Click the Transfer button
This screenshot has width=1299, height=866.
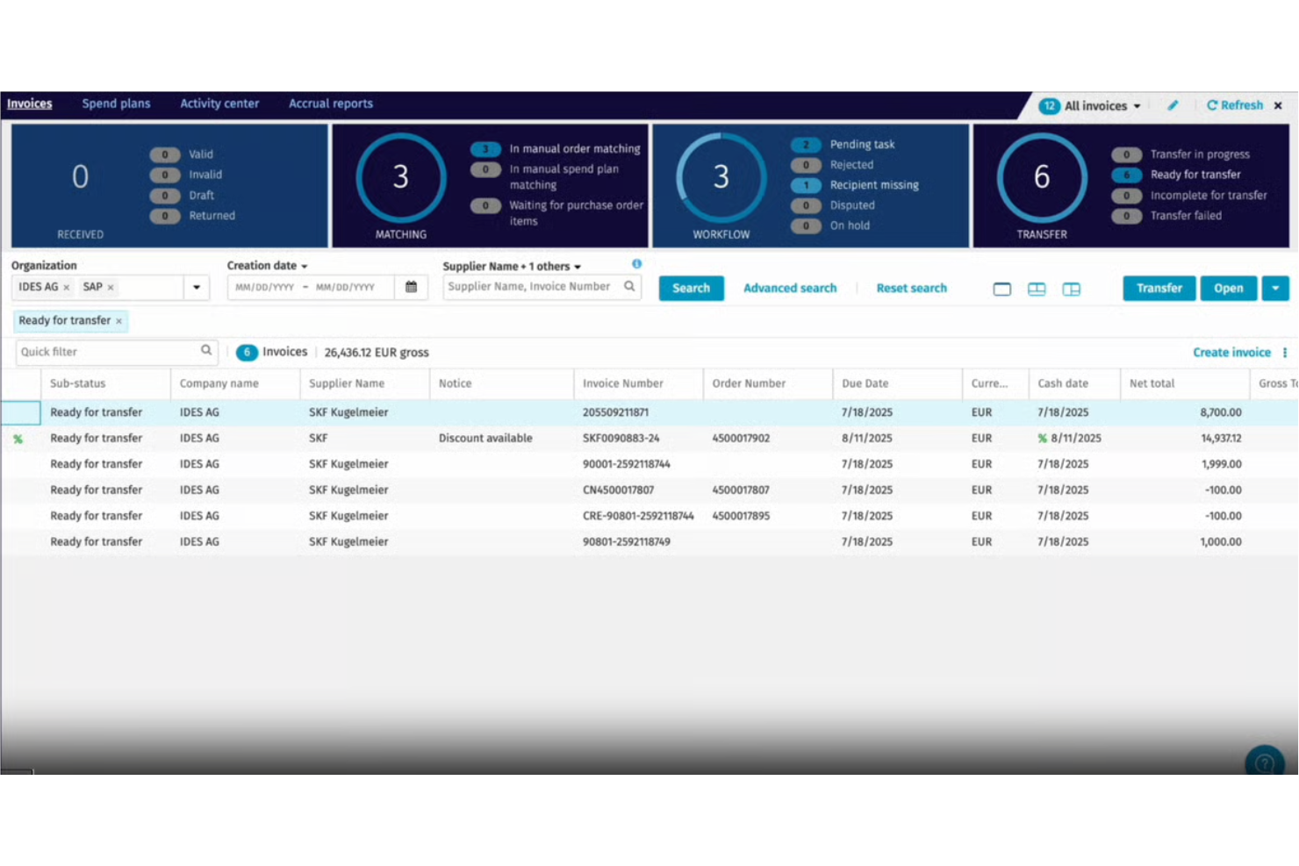click(1159, 289)
